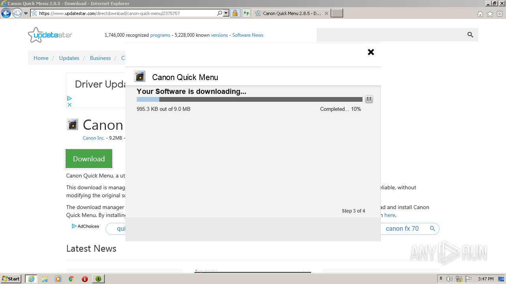Click the Internet Explorer forward arrow
506x284 pixels.
(17, 13)
